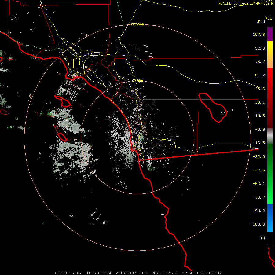This screenshot has width=275, height=275.
Task: Click the Salton Sea outline on the map
Action: tap(212, 107)
